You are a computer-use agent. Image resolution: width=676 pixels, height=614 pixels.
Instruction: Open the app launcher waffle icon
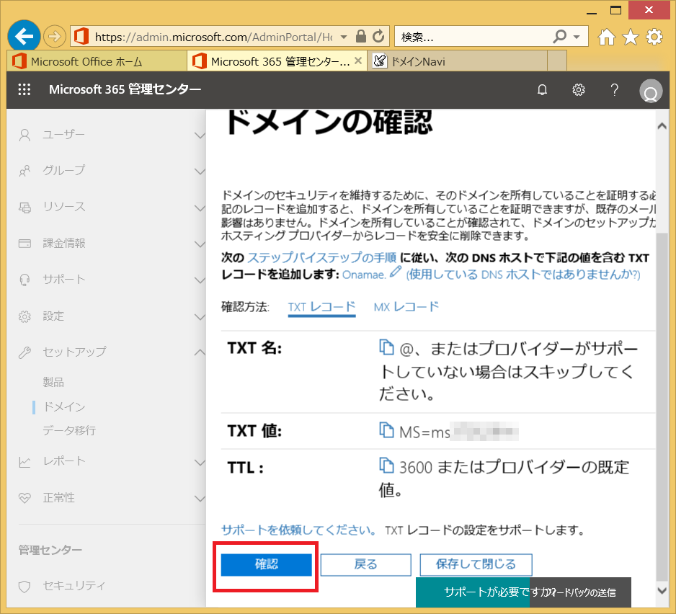(25, 89)
